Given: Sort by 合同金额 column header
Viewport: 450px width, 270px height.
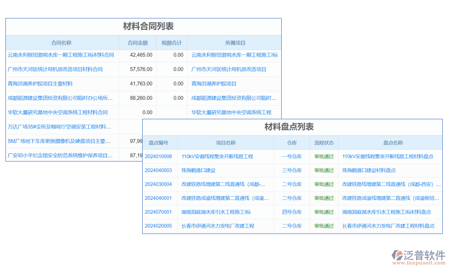Looking at the screenshot, I should click(x=138, y=43).
